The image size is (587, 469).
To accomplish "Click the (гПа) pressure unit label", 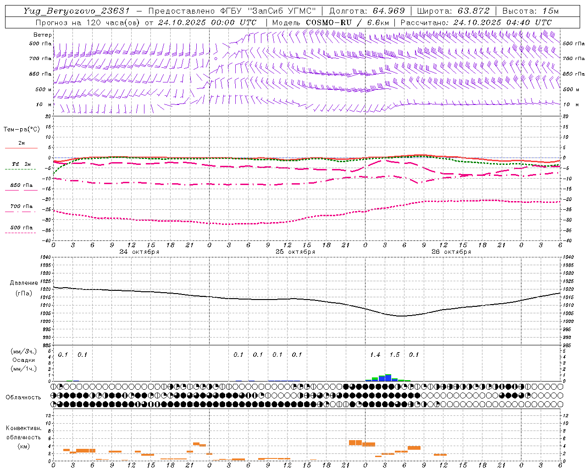I will tap(24, 293).
